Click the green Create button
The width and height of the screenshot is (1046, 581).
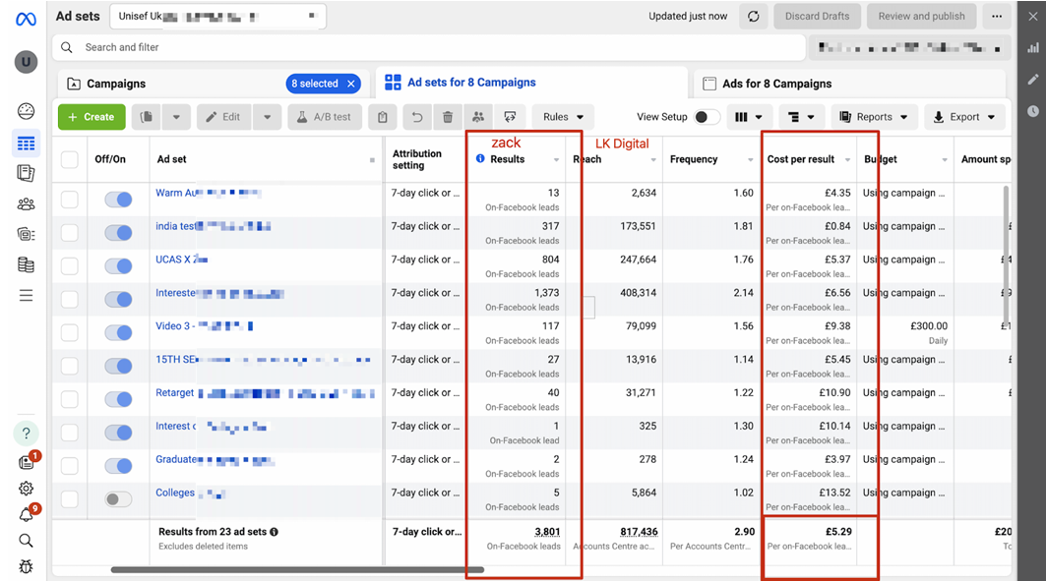[92, 117]
